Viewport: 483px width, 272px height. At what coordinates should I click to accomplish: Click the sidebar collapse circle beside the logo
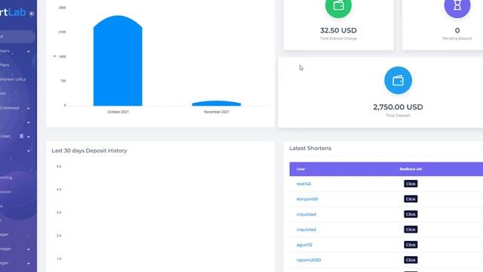(x=32, y=14)
